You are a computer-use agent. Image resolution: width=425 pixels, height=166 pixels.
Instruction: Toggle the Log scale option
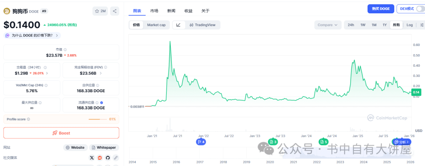pyautogui.click(x=410, y=25)
